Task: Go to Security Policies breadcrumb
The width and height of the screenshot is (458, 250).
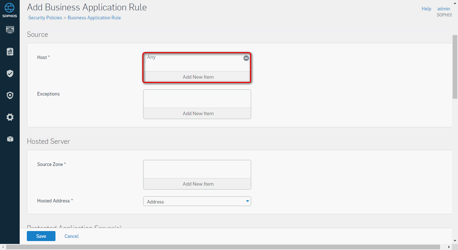Action: (45, 18)
